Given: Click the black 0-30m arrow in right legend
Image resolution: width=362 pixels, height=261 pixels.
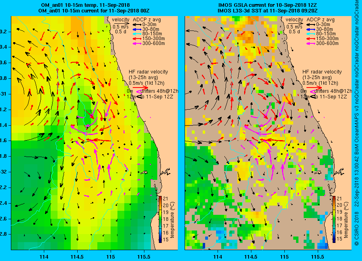Looking at the screenshot, I should pyautogui.click(x=311, y=24).
